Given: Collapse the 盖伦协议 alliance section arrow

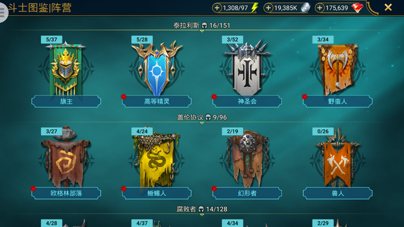Looking at the screenshot, I should click(202, 123).
